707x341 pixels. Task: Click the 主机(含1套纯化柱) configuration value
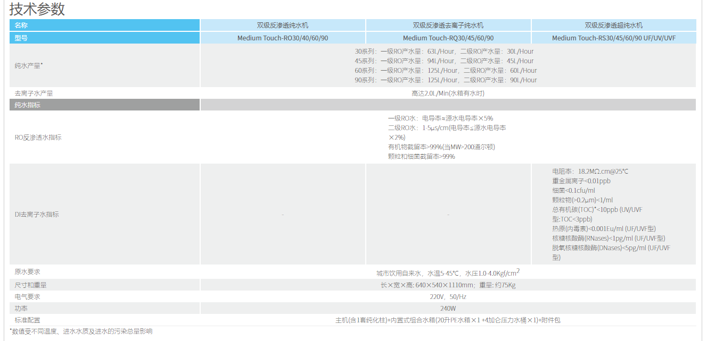(448, 320)
